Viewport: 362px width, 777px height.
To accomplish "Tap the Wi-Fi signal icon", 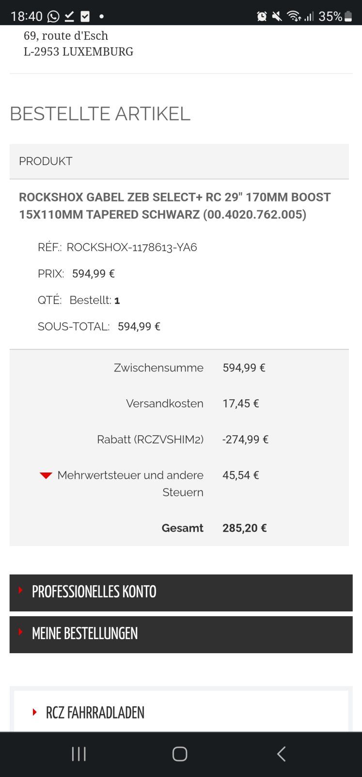I will tap(294, 17).
